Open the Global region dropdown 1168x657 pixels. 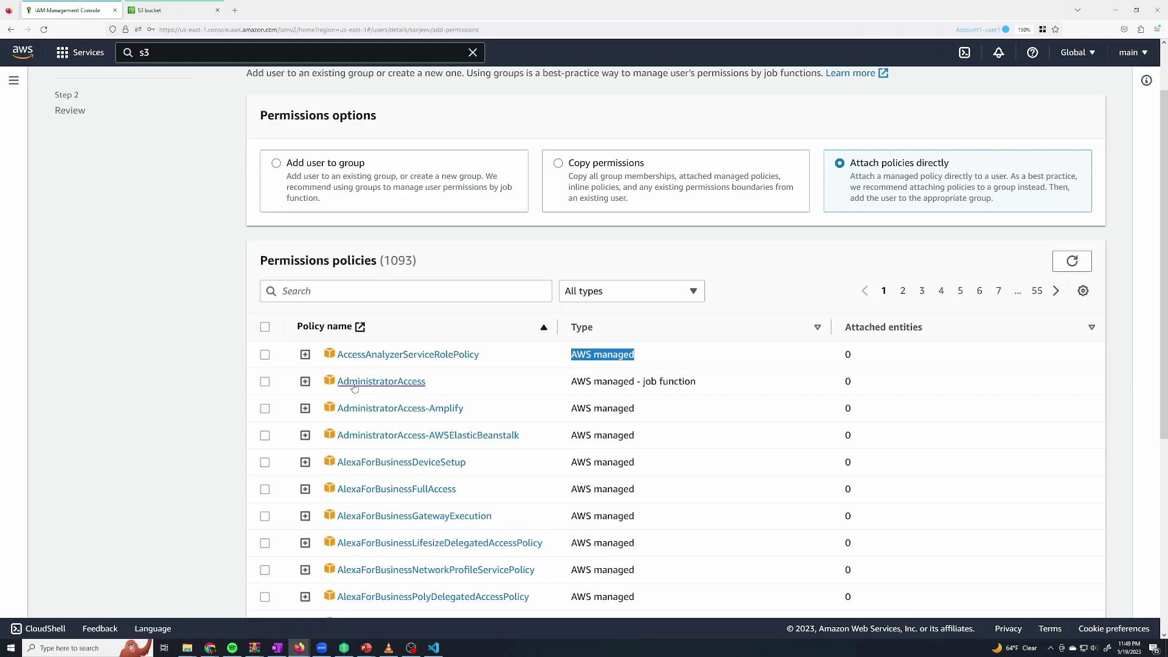point(1077,52)
